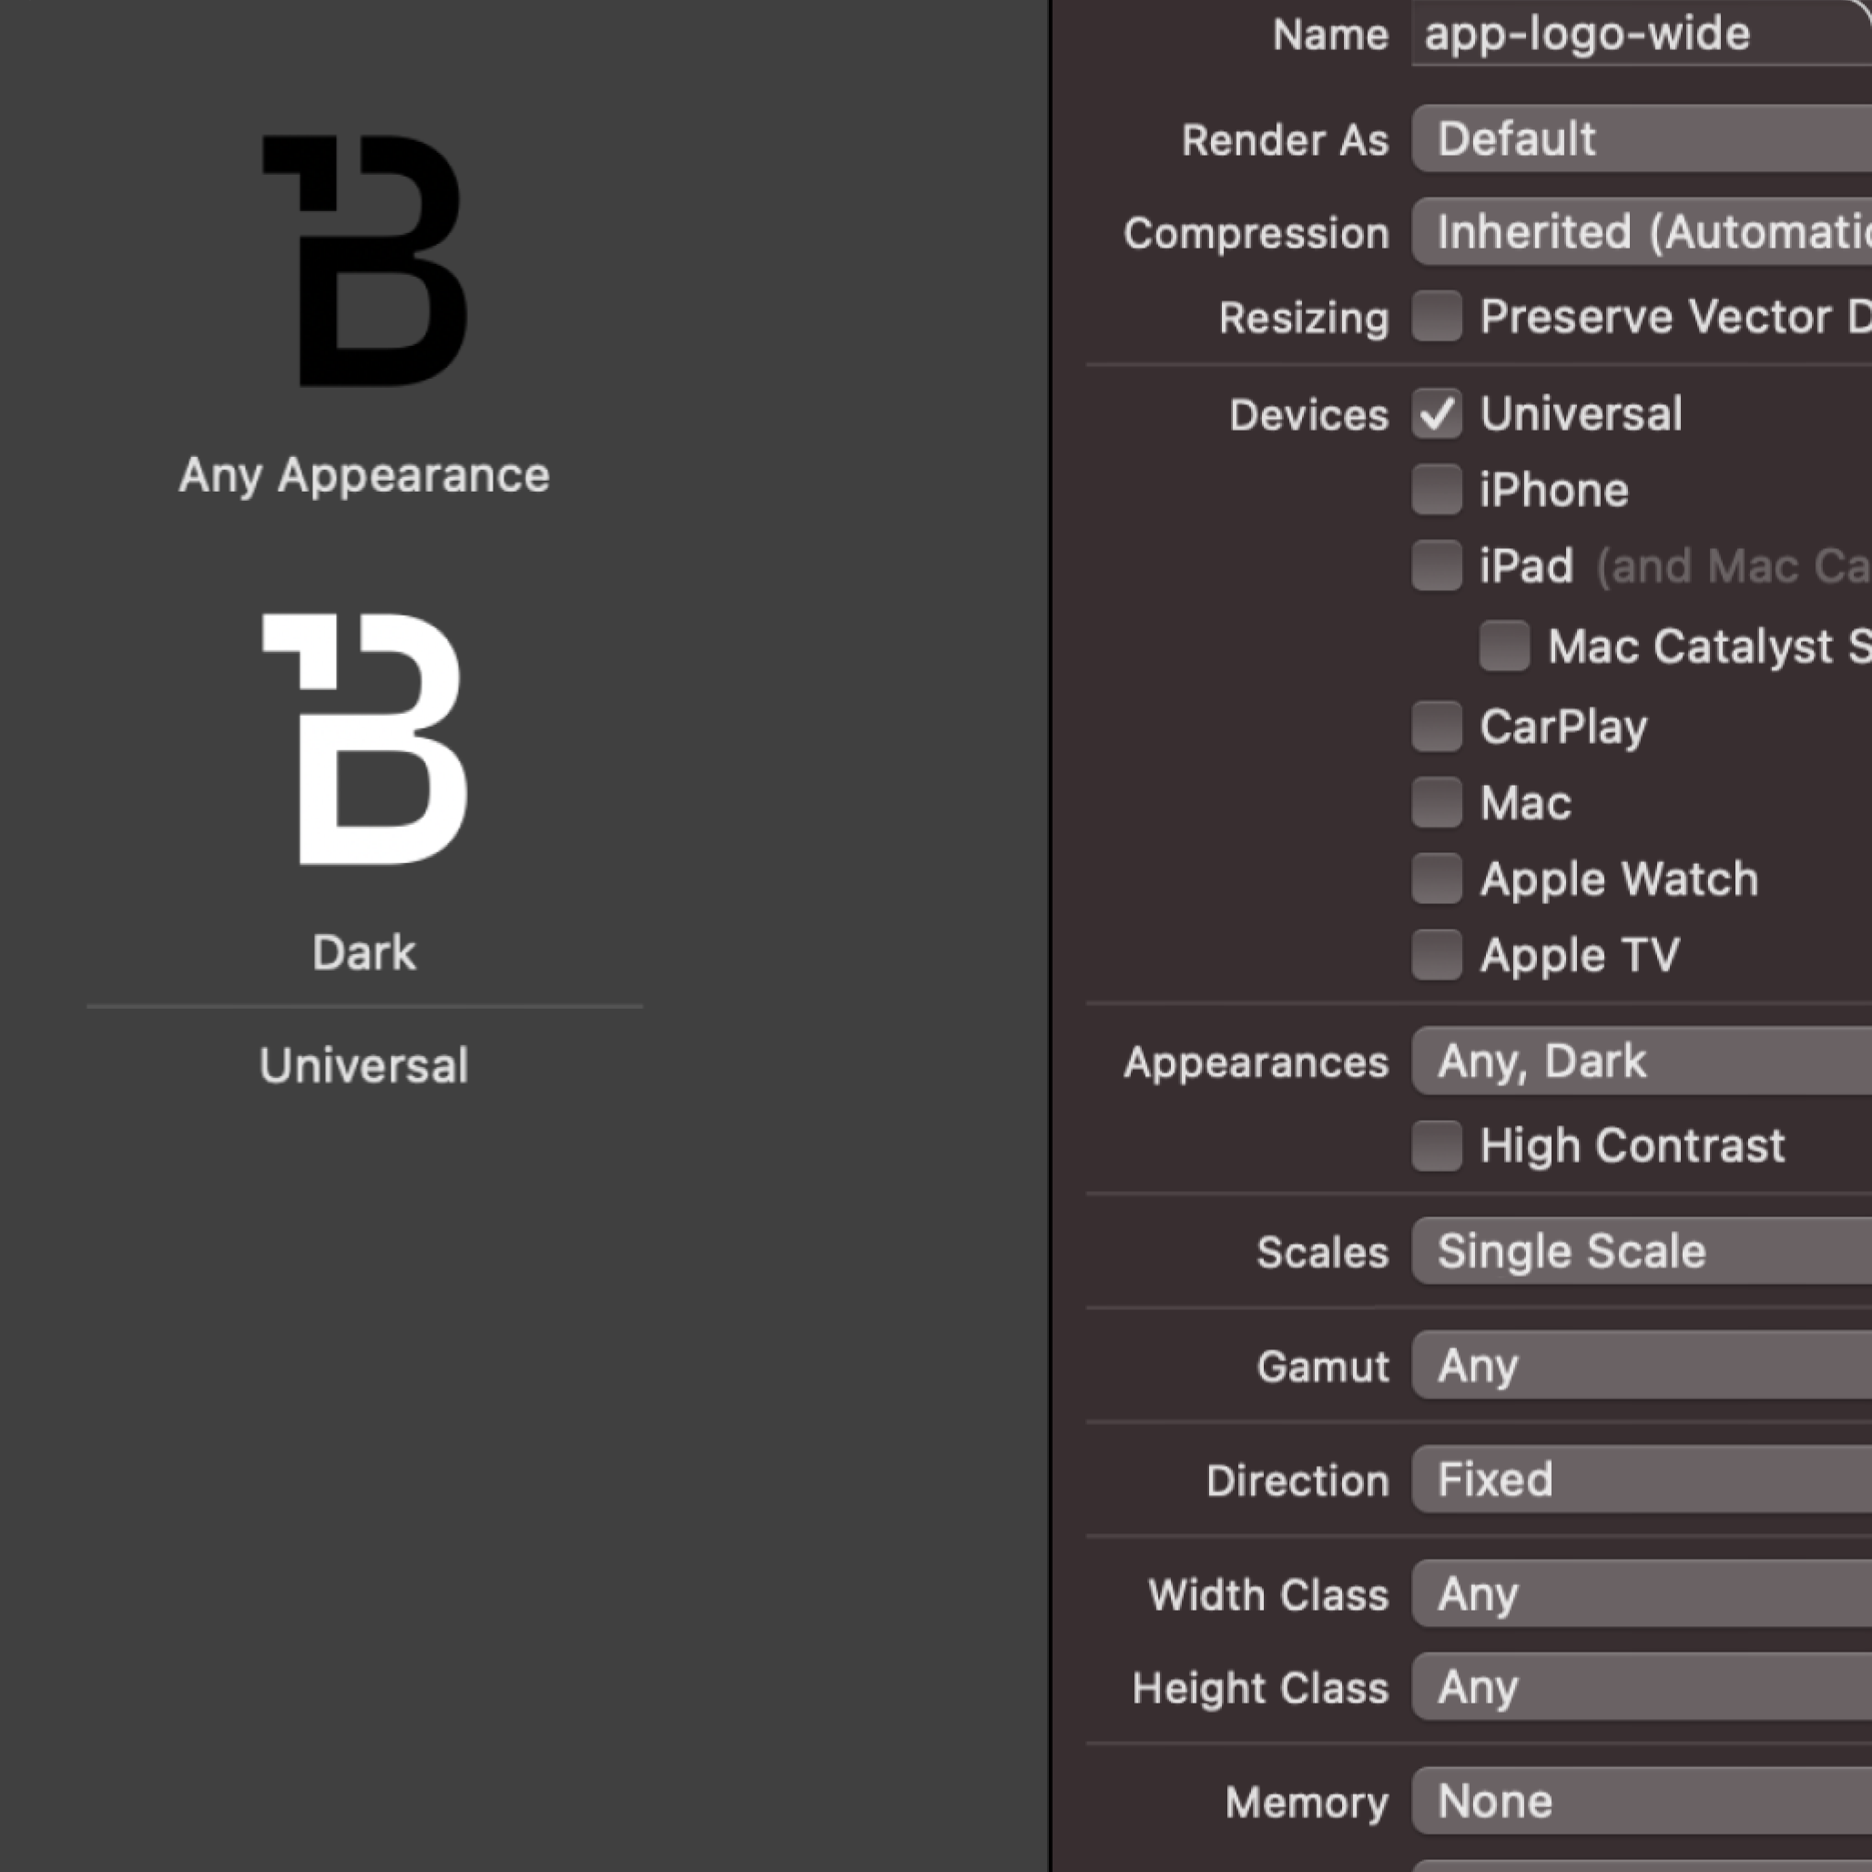This screenshot has width=1872, height=1872.
Task: Enable the Mac device checkbox
Action: point(1436,802)
